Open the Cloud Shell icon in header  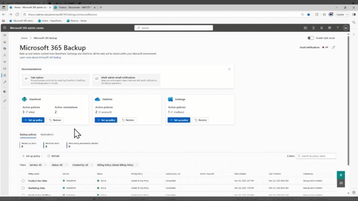click(305, 28)
